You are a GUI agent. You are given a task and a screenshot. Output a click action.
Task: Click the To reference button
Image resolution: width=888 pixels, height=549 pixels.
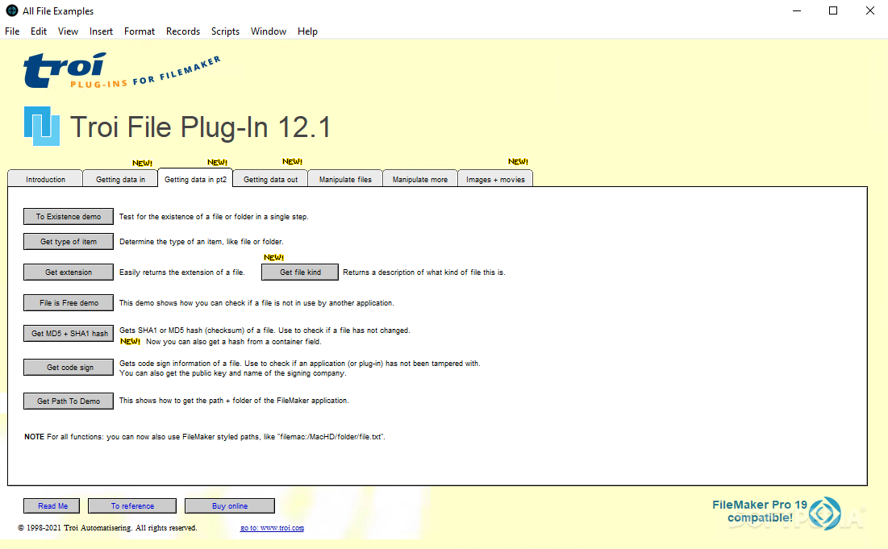tap(132, 505)
